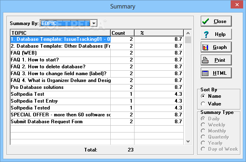Click the Count cell for Softpedia Test Entry
Image resolution: width=246 pixels, height=162 pixels.
(x=122, y=101)
